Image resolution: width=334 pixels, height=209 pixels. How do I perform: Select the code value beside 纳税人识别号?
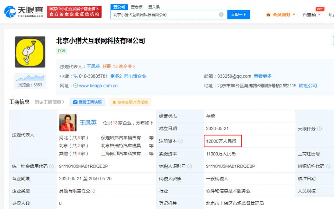tap(230, 166)
